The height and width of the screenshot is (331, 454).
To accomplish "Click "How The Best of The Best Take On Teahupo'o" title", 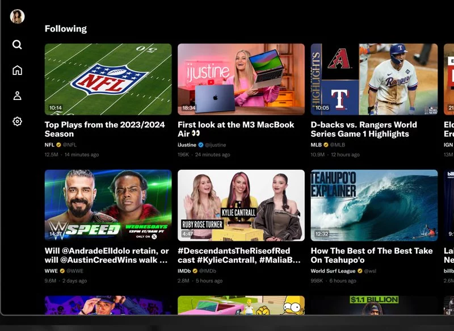I will pos(371,255).
